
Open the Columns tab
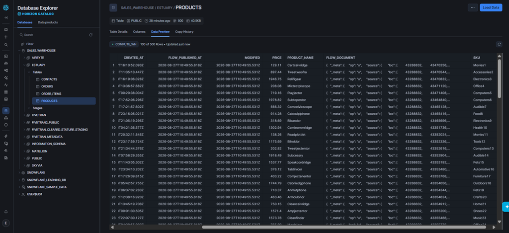pos(139,32)
